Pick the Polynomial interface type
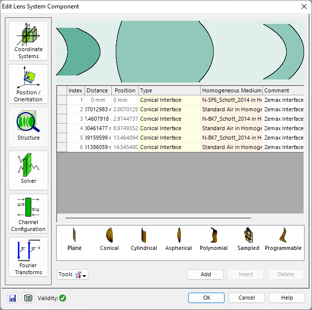Viewport: 312px width, 310px height. pyautogui.click(x=214, y=239)
